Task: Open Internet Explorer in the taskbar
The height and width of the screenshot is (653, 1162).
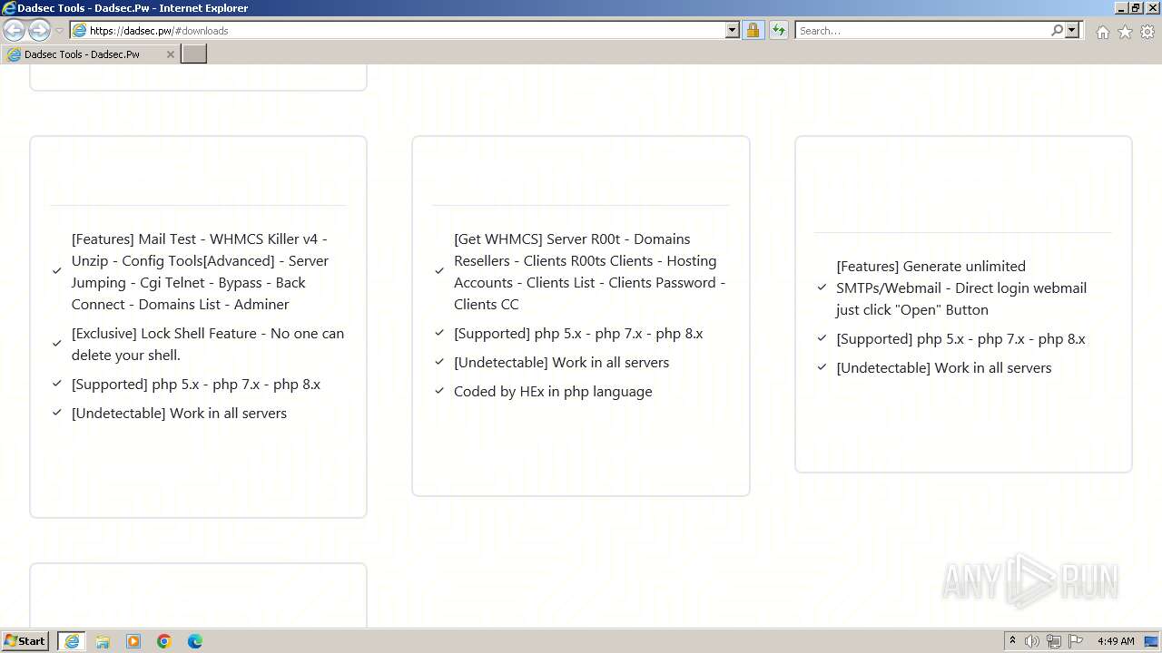Action: (72, 641)
